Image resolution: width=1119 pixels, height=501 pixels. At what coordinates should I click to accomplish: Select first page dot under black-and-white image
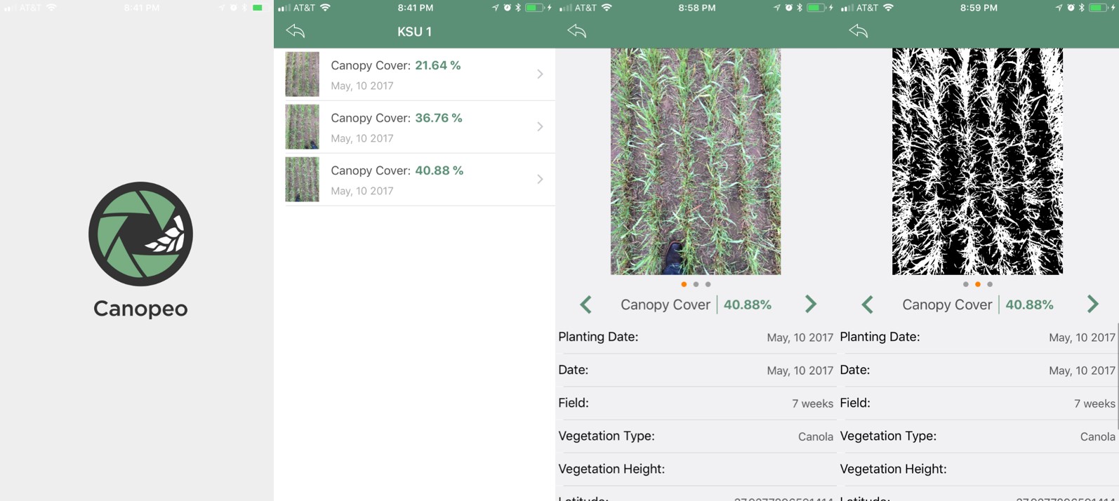[966, 284]
